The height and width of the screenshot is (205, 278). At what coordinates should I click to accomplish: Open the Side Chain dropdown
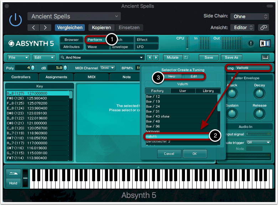point(249,16)
